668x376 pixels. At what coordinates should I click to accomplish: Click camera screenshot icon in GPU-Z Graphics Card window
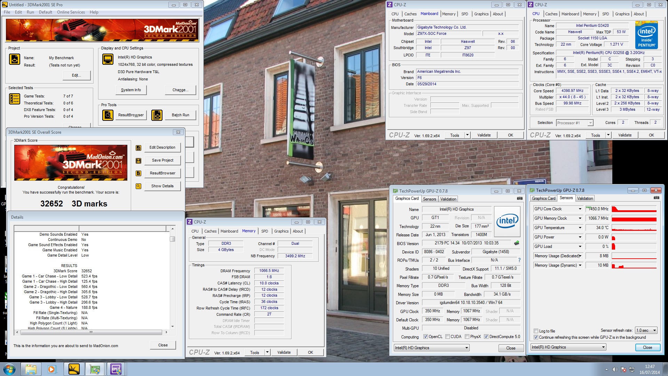pyautogui.click(x=520, y=198)
